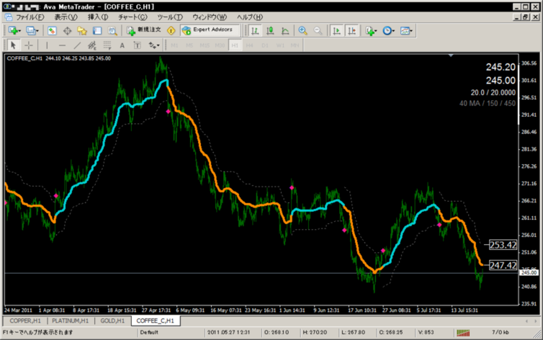Open the Market Watch window icon
543x340 pixels.
[x=52, y=30]
